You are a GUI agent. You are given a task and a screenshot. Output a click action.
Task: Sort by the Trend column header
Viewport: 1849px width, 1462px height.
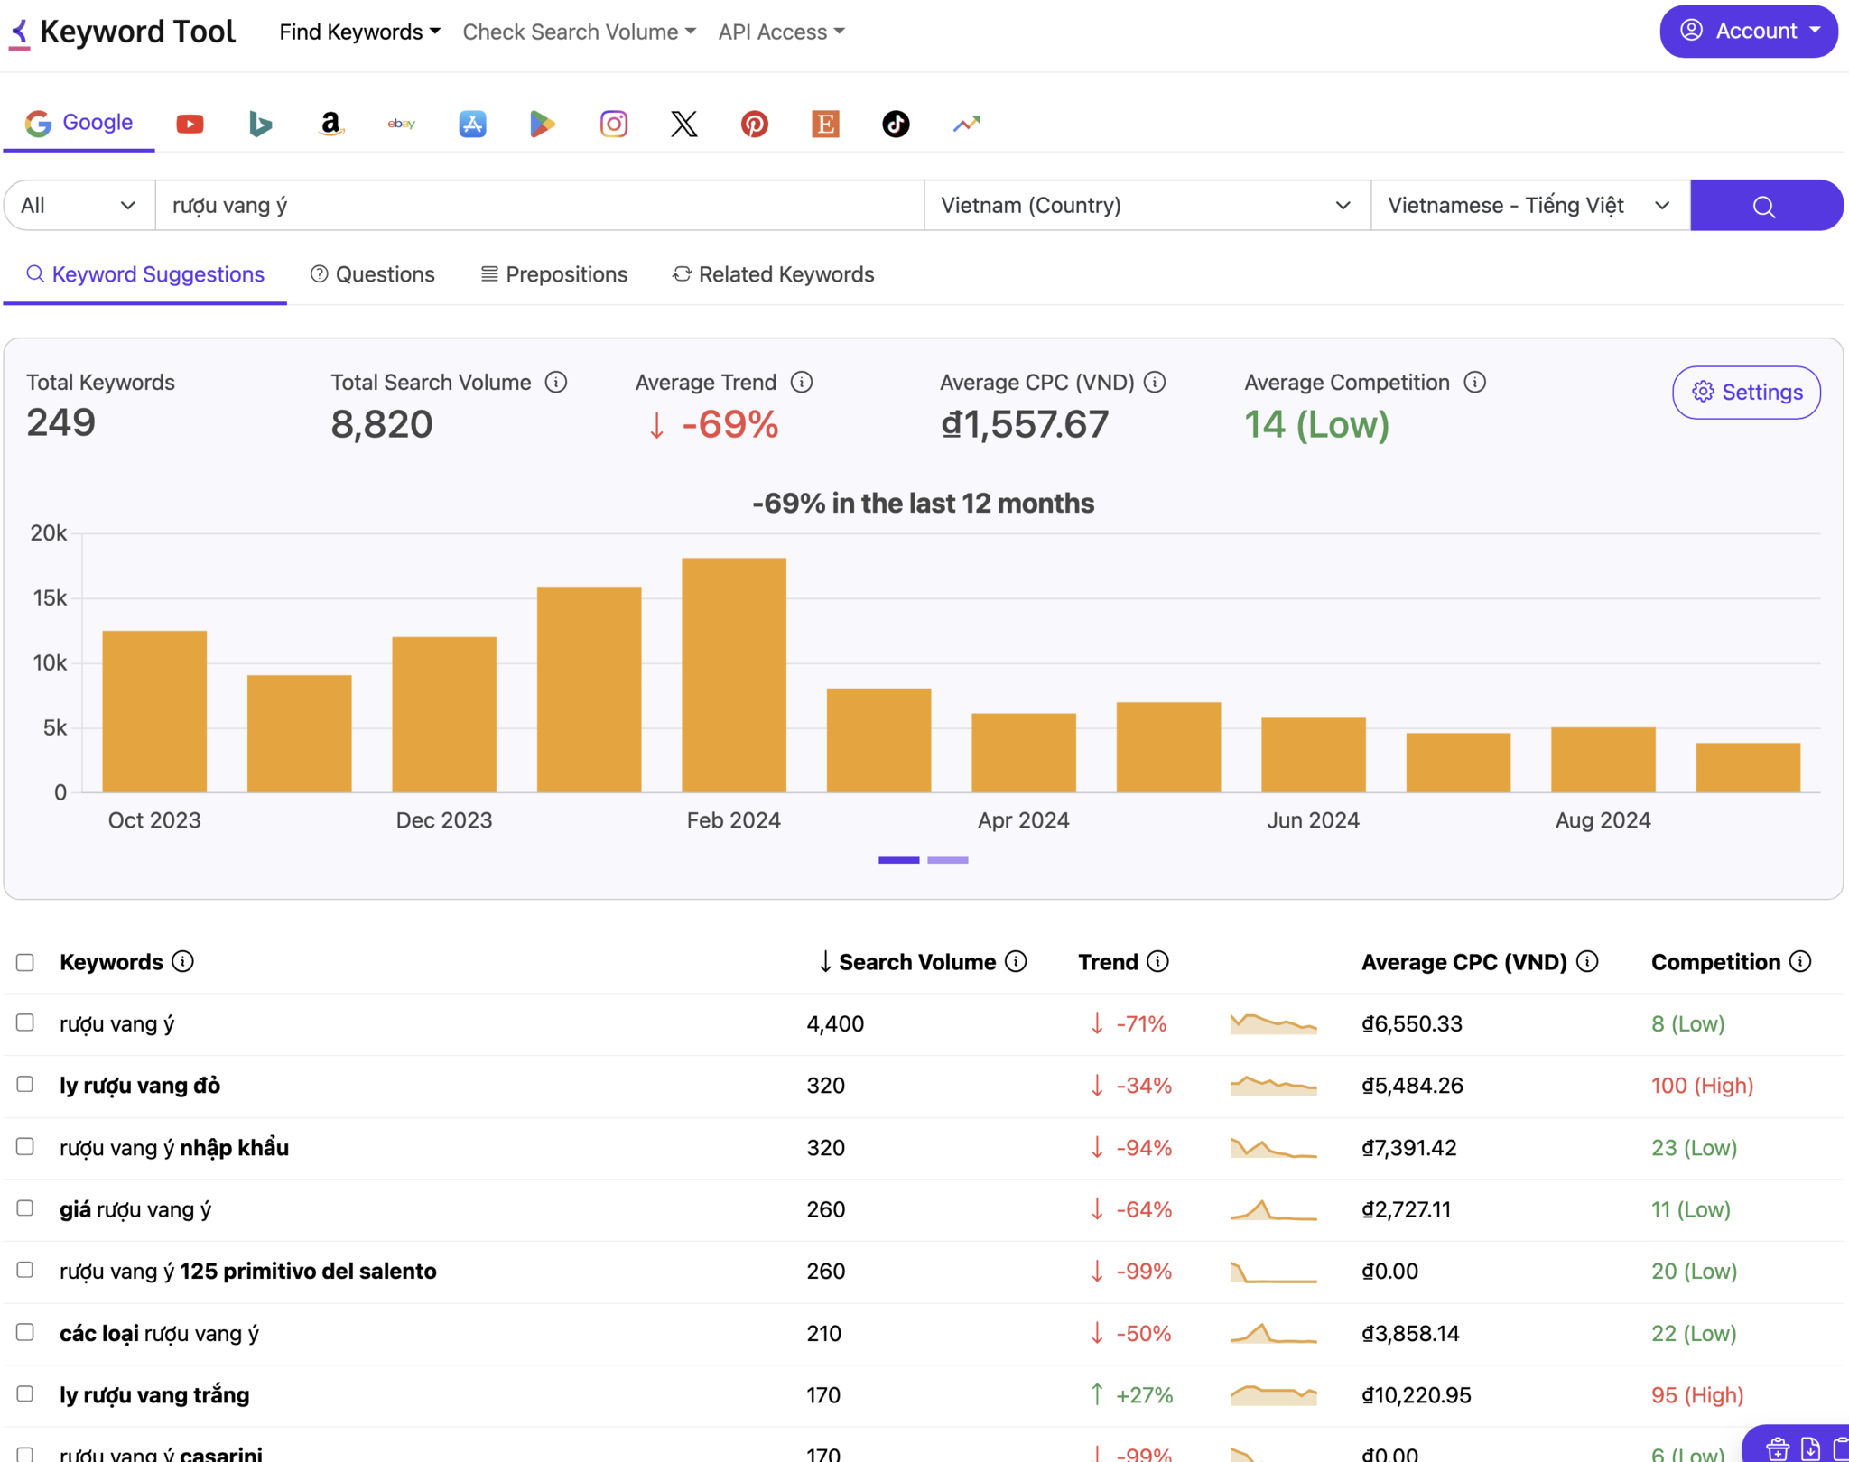pos(1108,963)
